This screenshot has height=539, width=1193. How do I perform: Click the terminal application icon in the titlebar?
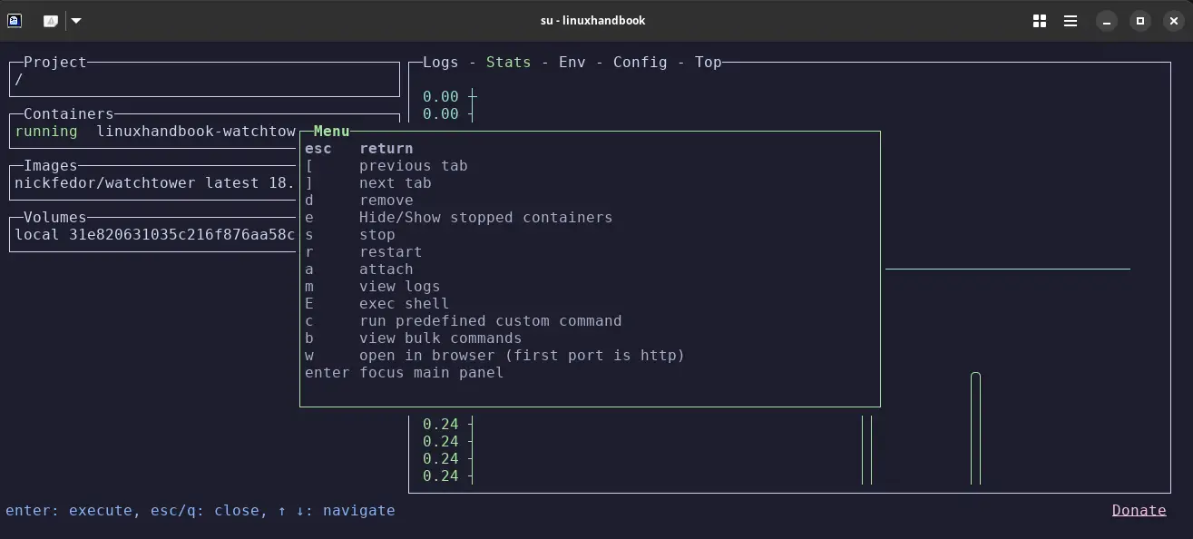coord(14,20)
